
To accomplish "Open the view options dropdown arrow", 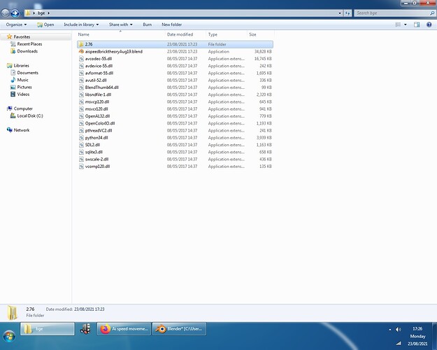I will (406, 24).
